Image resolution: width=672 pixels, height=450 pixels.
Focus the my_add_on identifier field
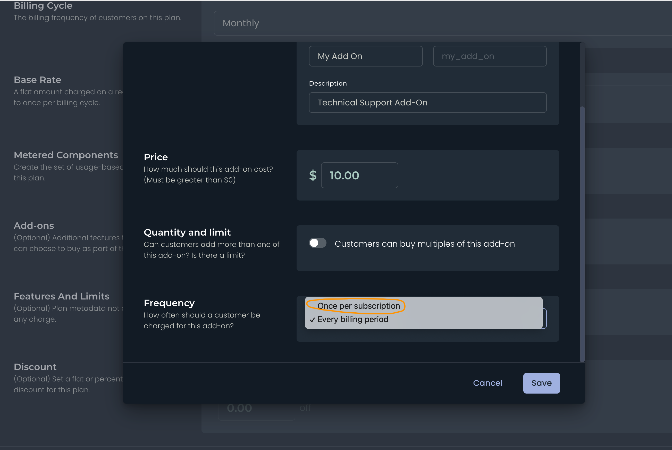(x=489, y=56)
